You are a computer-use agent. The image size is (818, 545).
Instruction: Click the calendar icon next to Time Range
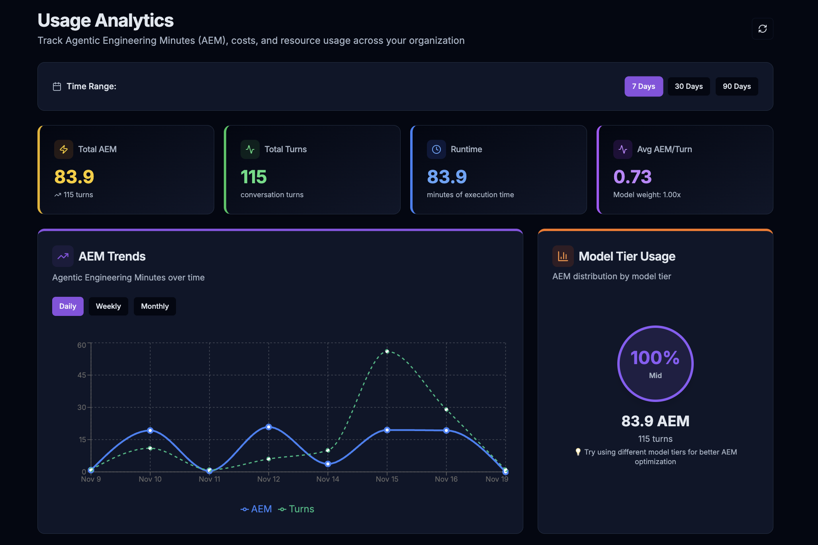56,86
